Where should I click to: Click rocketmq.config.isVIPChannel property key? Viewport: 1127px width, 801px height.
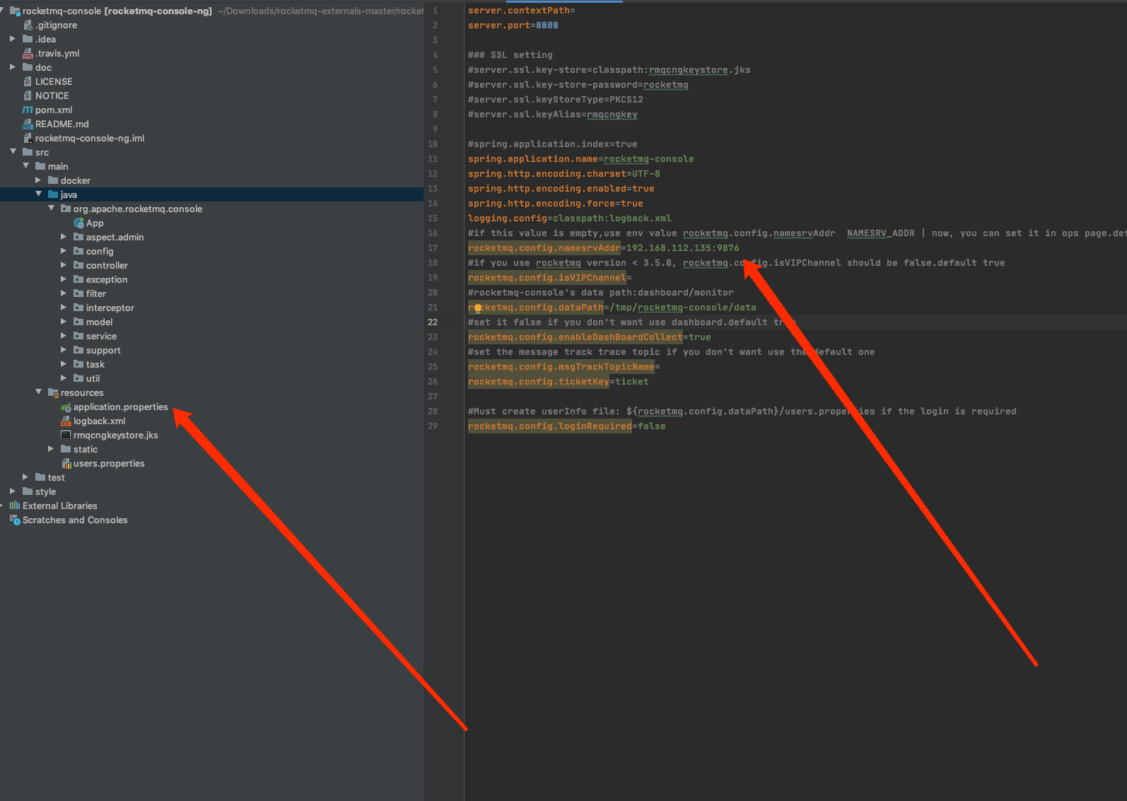coord(547,278)
